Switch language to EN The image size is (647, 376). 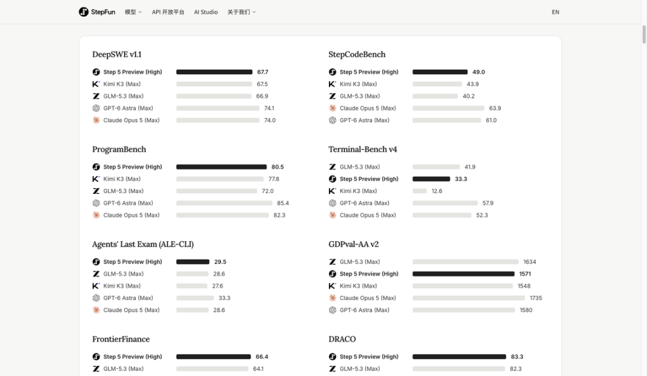555,12
